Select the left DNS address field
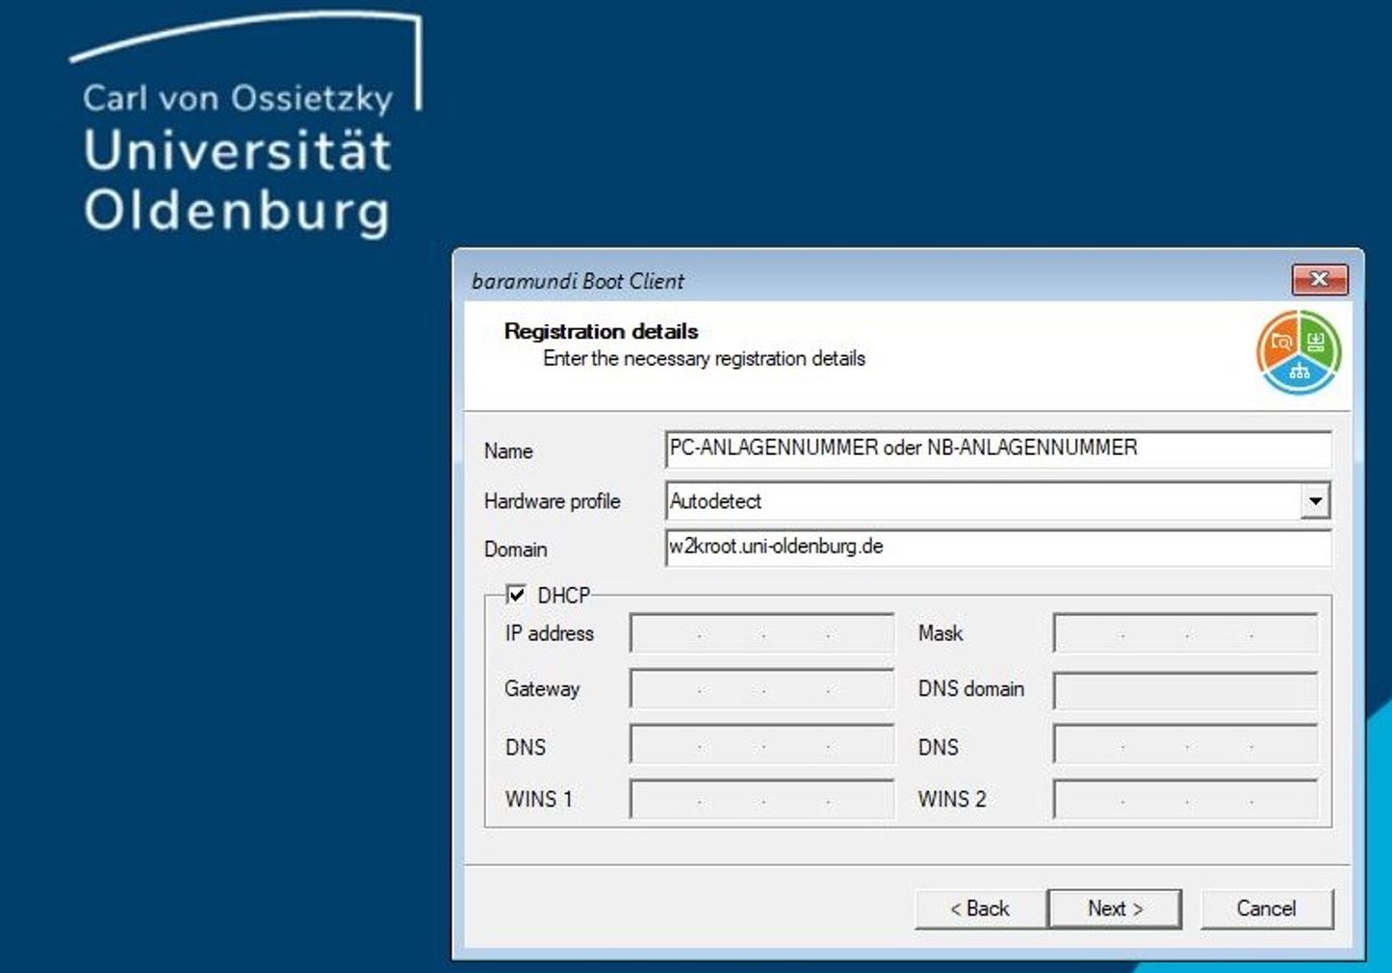Image resolution: width=1392 pixels, height=973 pixels. 761,746
